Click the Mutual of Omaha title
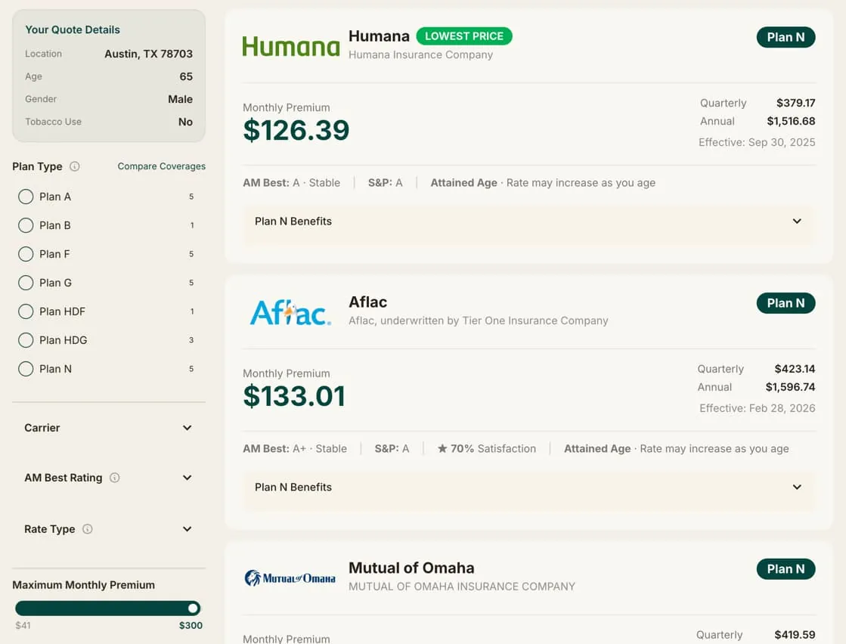846x644 pixels. 411,568
